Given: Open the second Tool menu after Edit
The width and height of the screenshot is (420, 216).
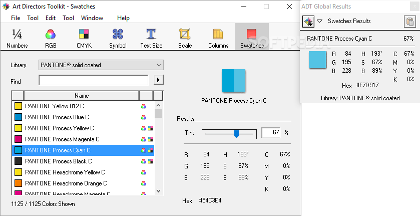Looking at the screenshot, I should (68, 18).
